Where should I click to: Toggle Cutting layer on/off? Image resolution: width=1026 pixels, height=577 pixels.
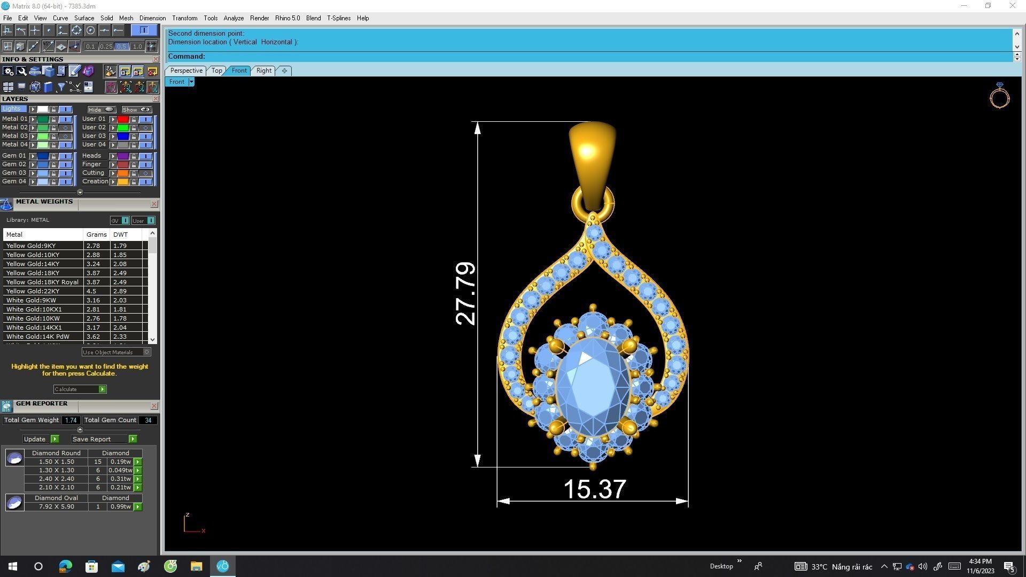coord(145,173)
